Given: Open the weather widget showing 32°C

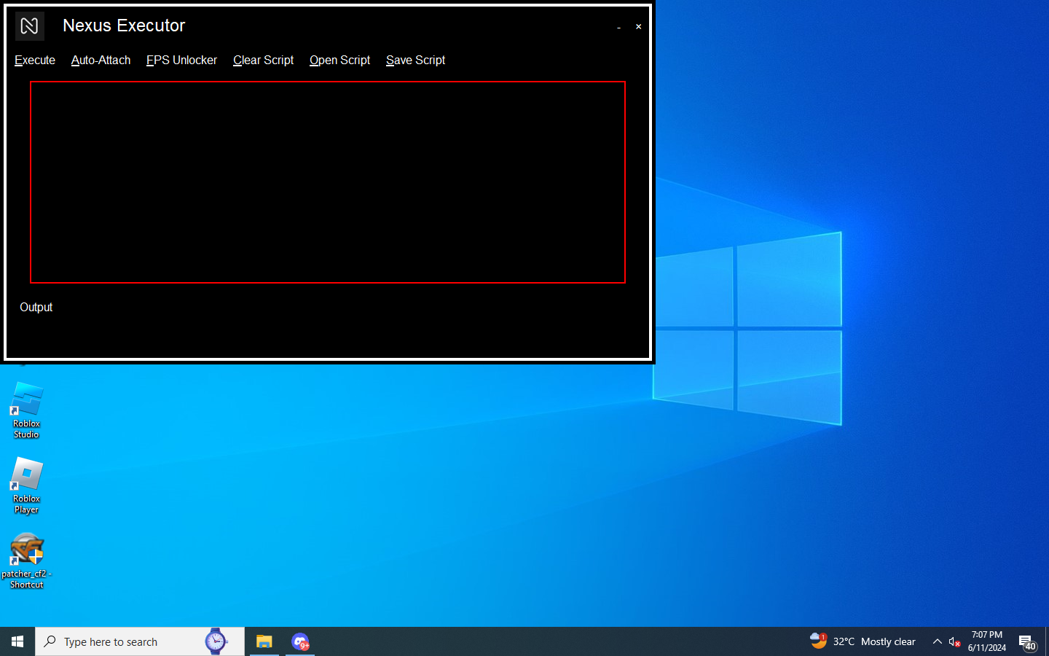Looking at the screenshot, I should [863, 641].
